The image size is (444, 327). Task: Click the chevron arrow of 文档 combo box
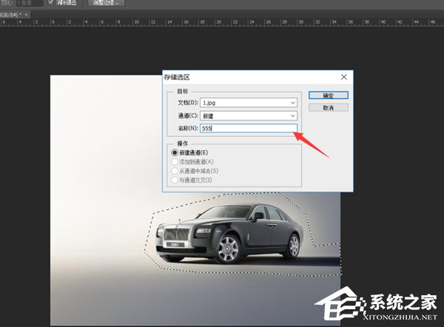(293, 103)
